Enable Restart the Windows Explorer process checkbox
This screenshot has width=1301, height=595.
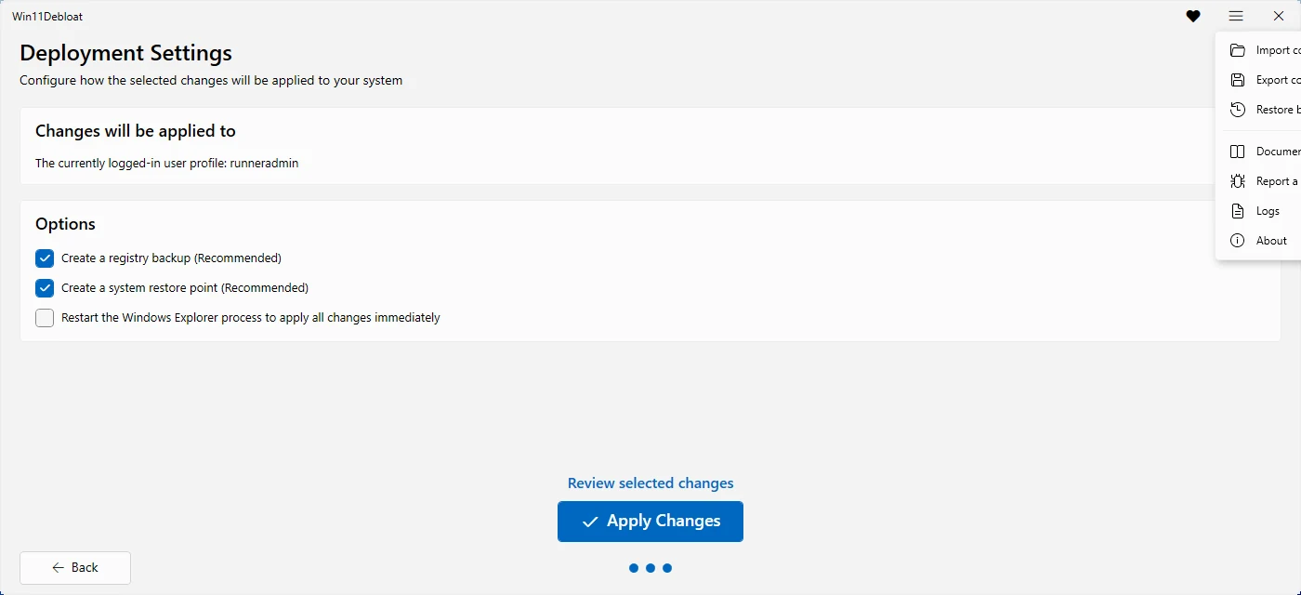45,318
